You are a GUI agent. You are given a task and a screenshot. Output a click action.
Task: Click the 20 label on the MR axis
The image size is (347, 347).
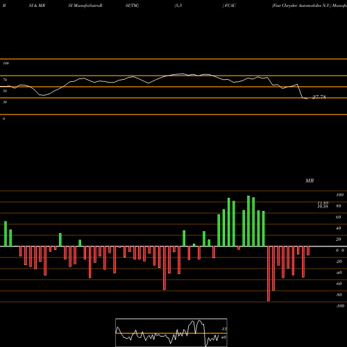pyautogui.click(x=339, y=239)
